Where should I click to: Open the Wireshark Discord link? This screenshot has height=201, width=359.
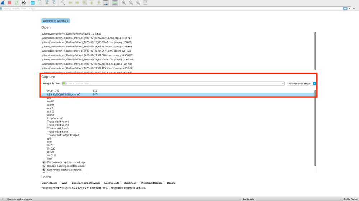(151, 183)
